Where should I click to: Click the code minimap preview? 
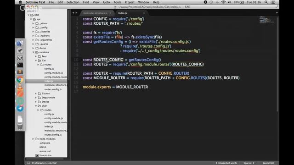pyautogui.click(x=266, y=20)
